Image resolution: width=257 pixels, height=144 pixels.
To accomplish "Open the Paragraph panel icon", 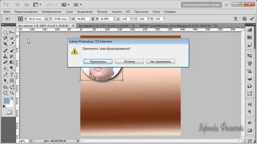I will (x=249, y=112).
